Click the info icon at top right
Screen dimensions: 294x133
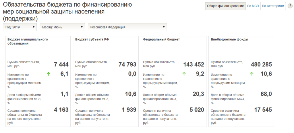tap(290, 6)
